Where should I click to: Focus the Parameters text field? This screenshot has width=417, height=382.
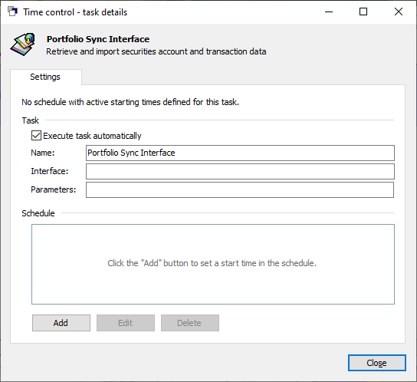tap(240, 189)
